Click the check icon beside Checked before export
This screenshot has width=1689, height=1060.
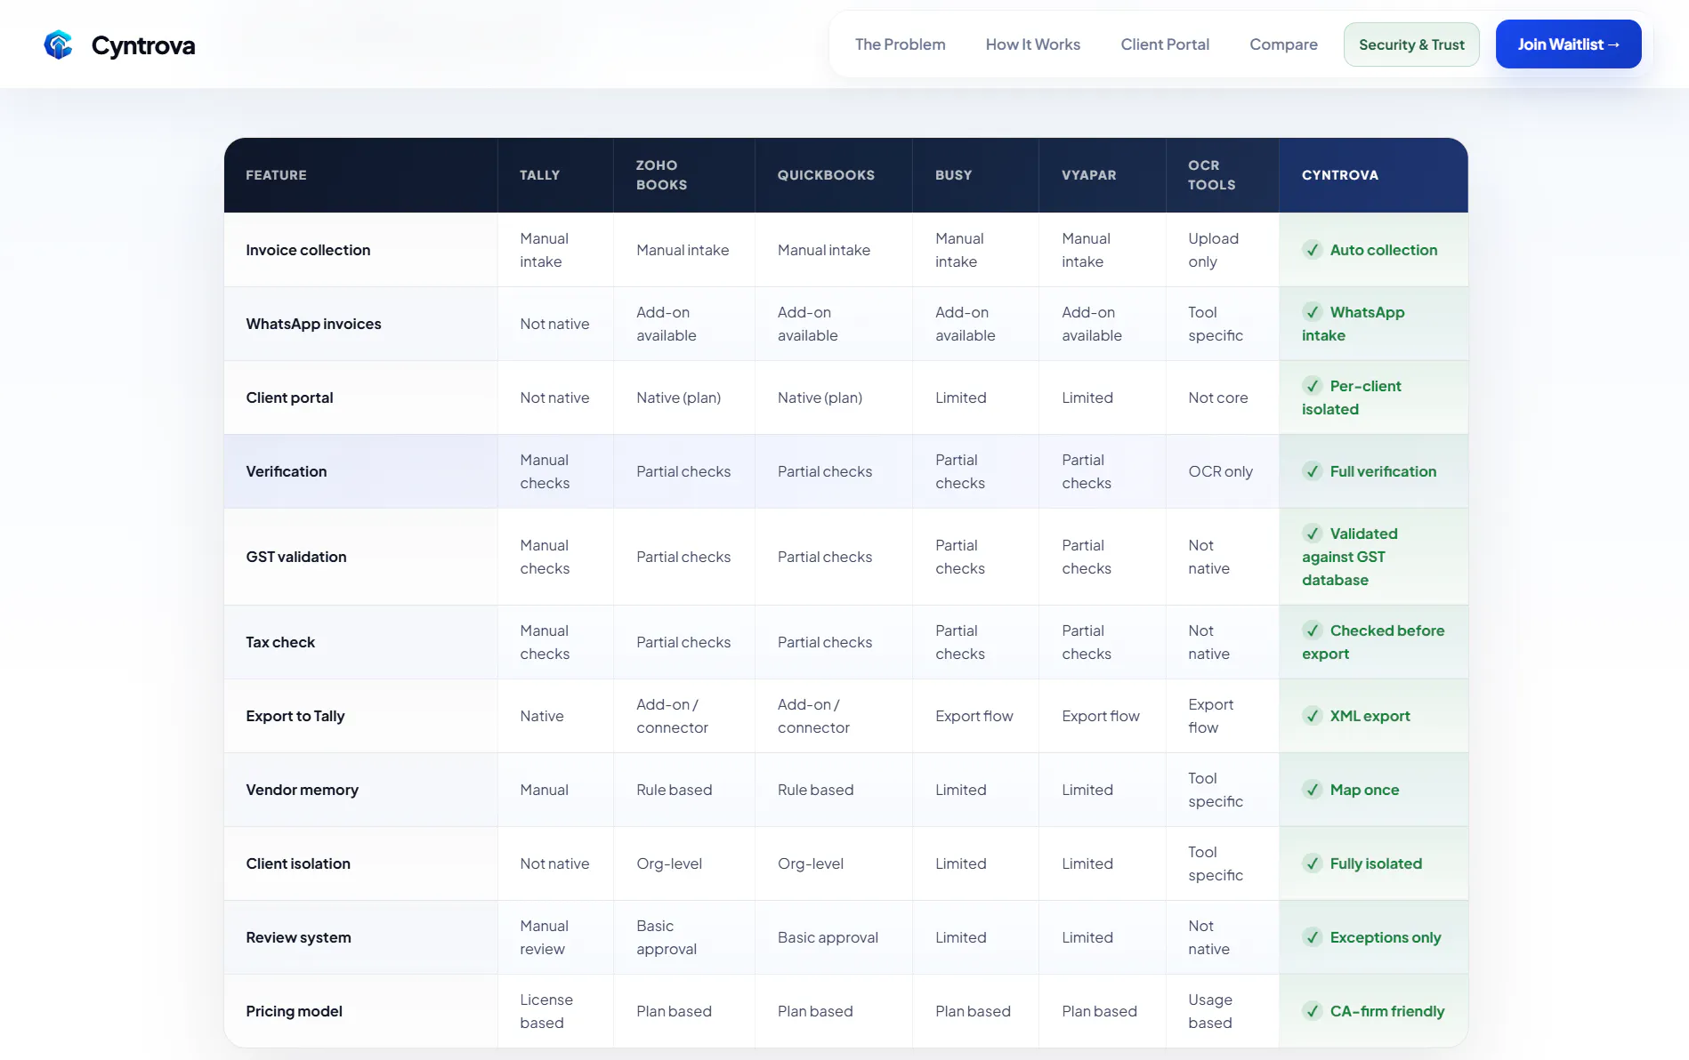[x=1312, y=630]
